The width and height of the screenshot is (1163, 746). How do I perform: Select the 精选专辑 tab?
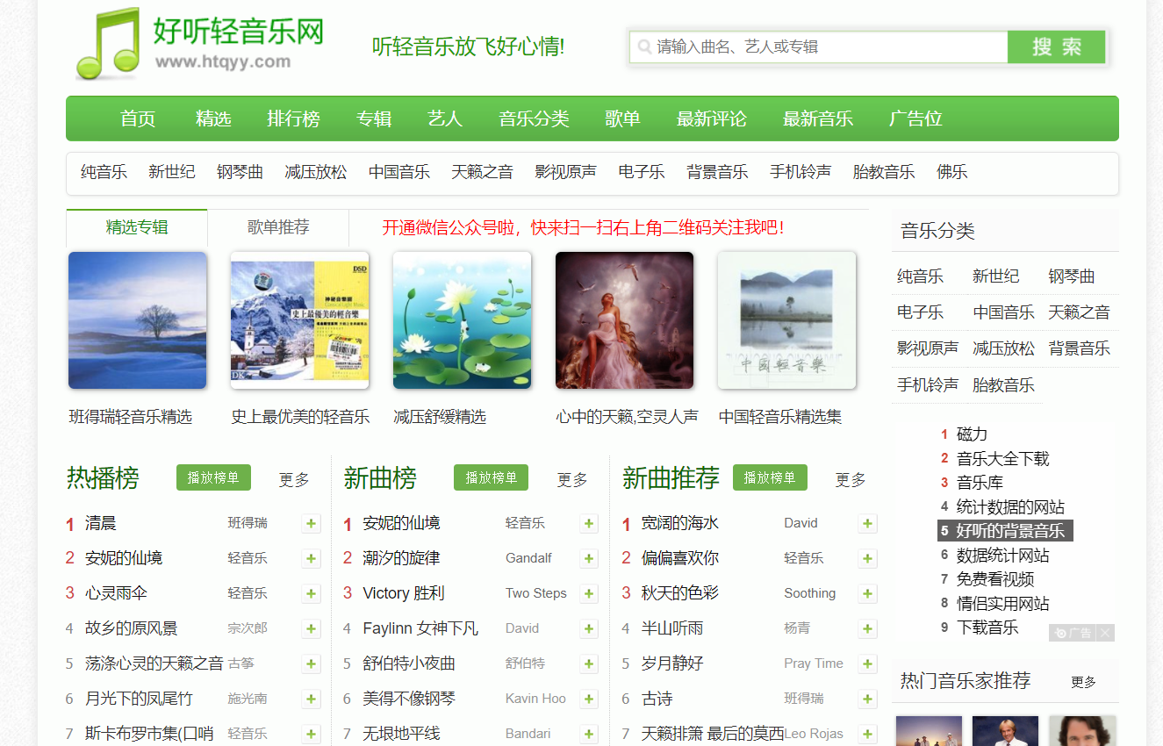[137, 227]
